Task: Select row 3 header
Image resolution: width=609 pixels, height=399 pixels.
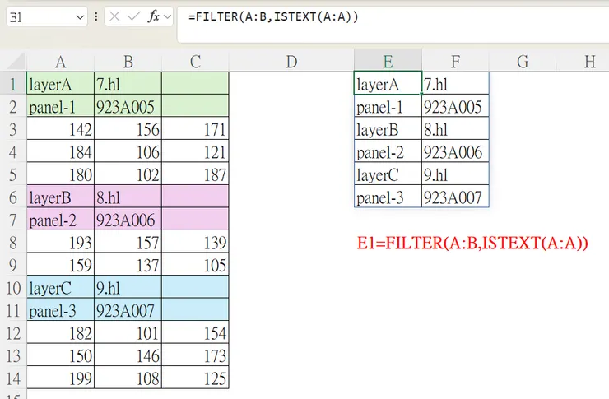Action: point(13,129)
